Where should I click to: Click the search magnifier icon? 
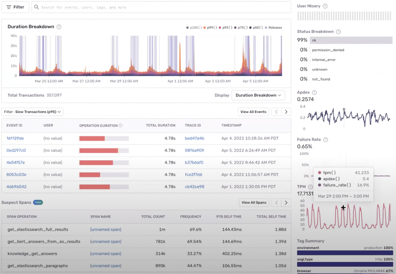coord(37,7)
